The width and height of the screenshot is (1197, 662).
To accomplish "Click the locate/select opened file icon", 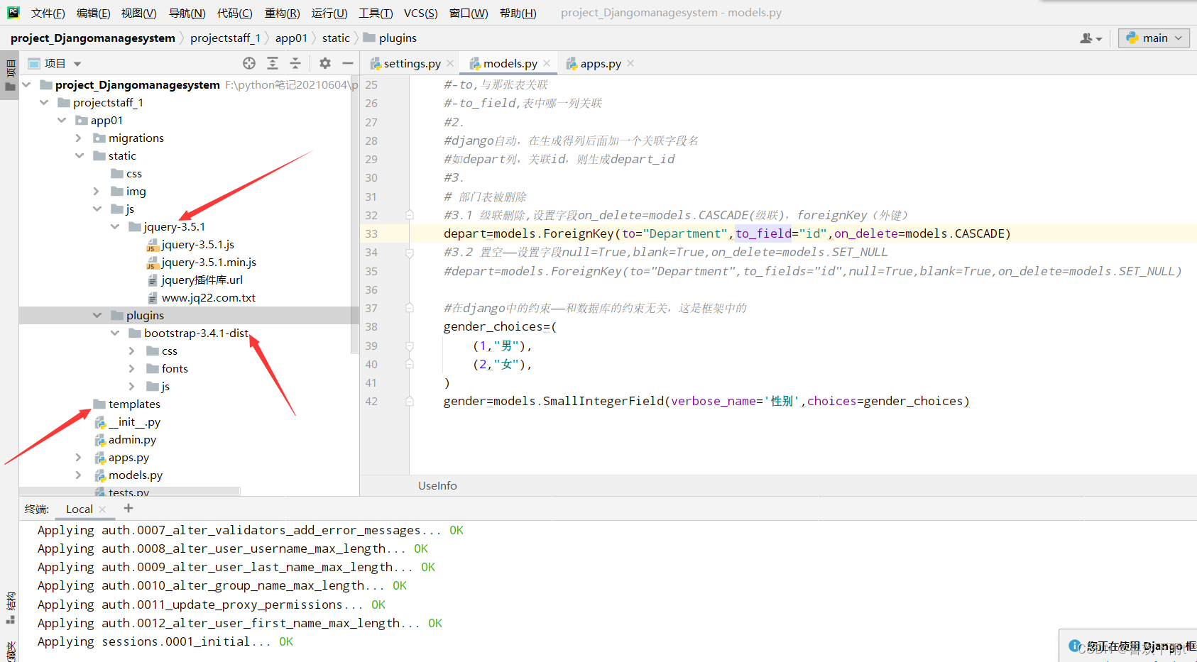I will pyautogui.click(x=249, y=63).
